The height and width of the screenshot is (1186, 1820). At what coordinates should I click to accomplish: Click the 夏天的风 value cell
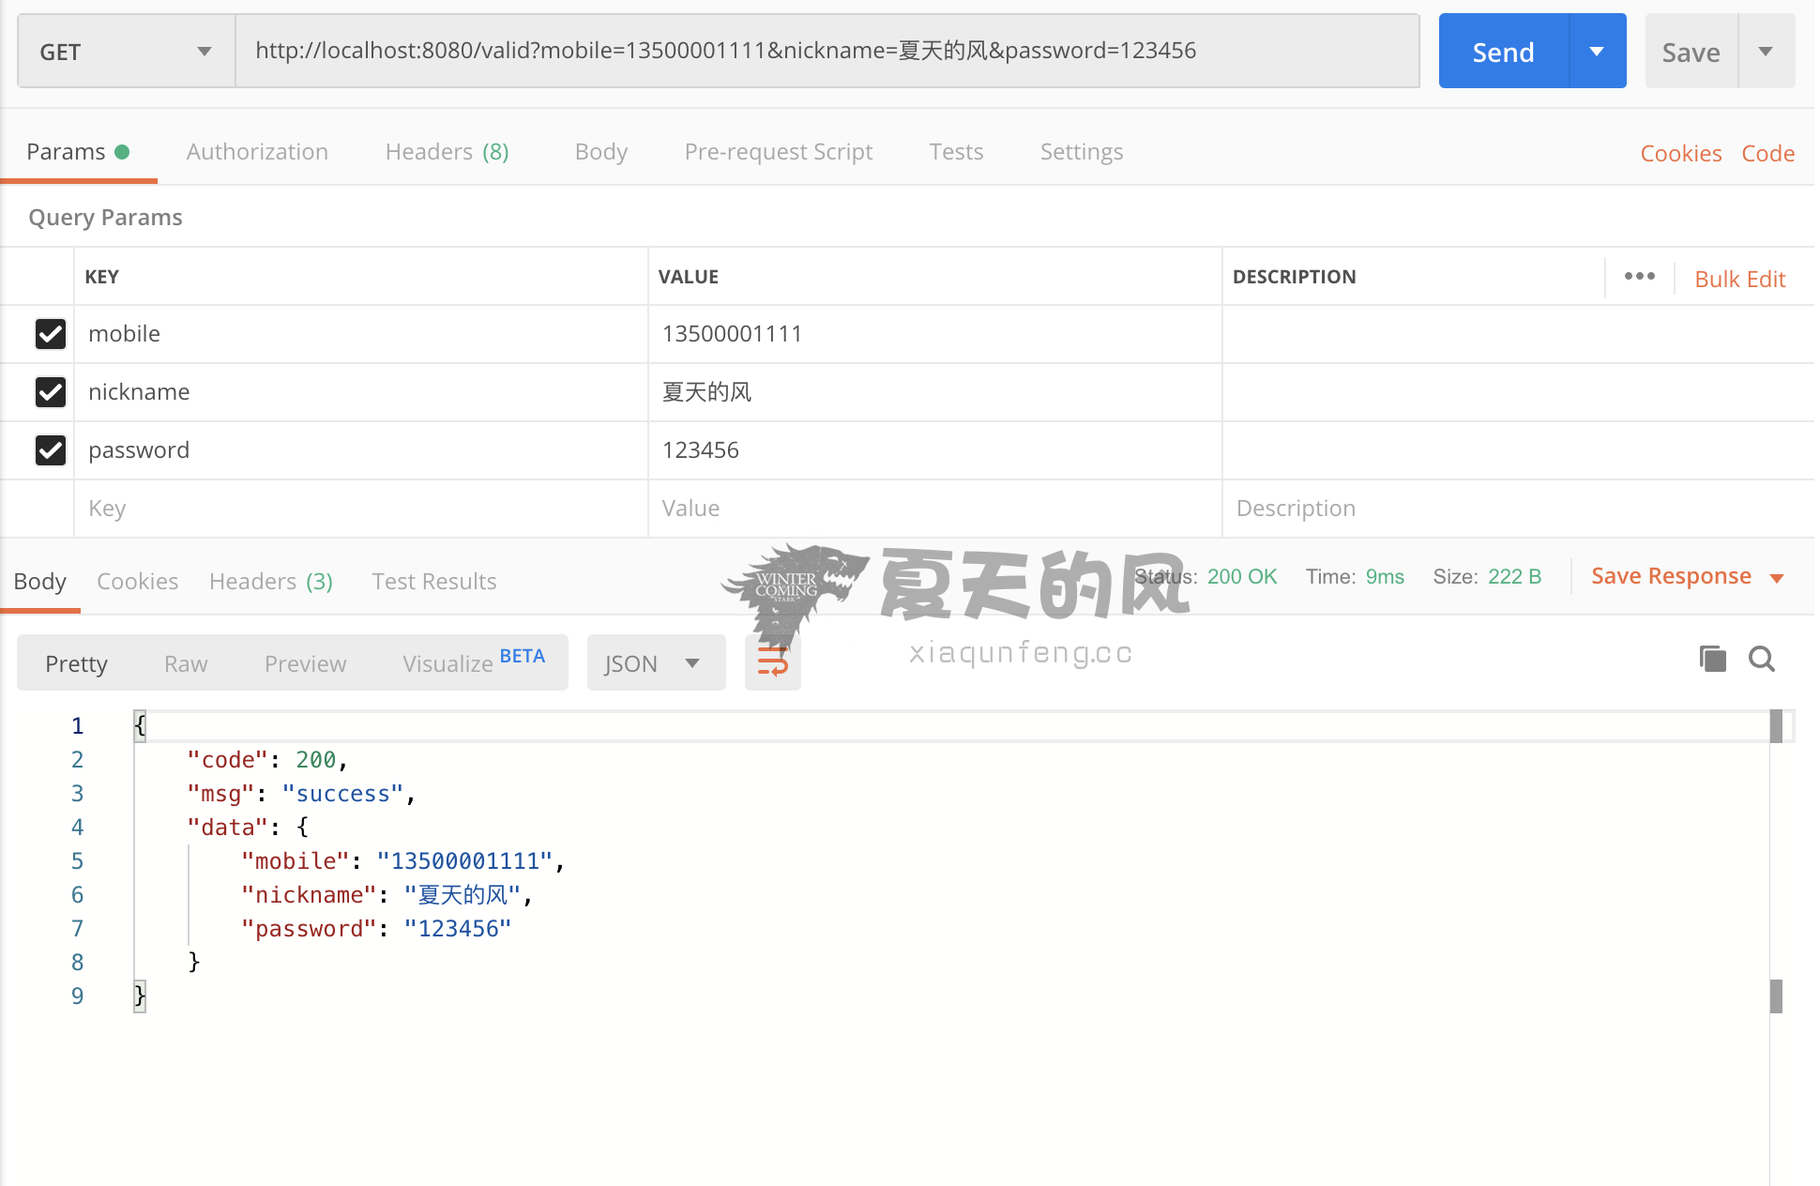(934, 392)
